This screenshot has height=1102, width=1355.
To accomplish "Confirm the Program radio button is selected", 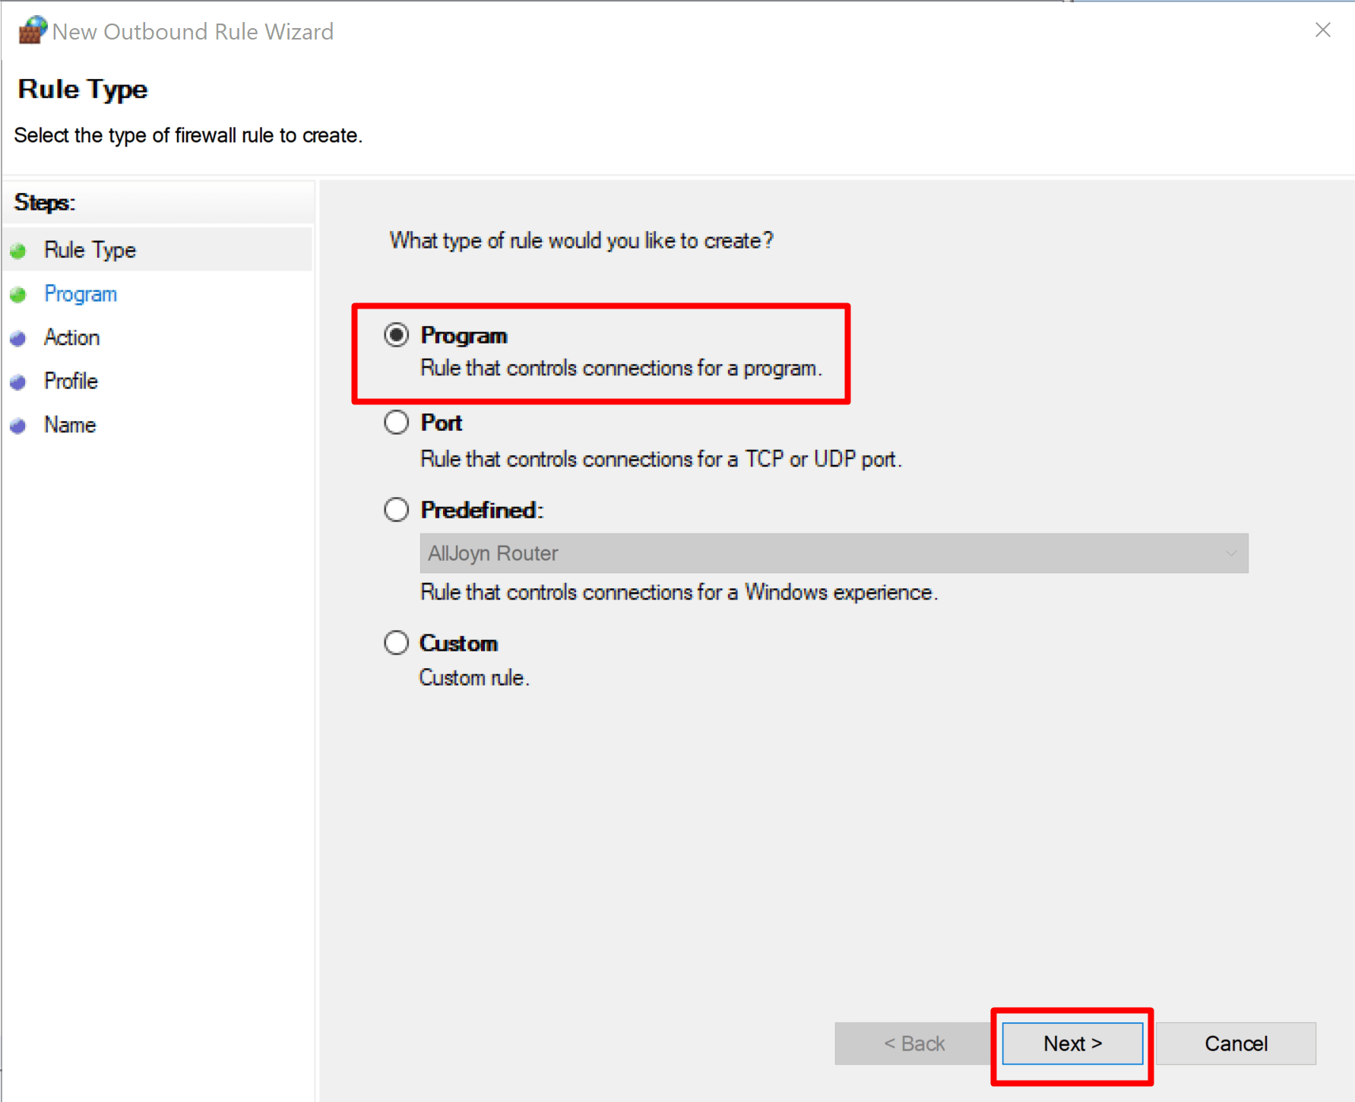I will point(396,334).
